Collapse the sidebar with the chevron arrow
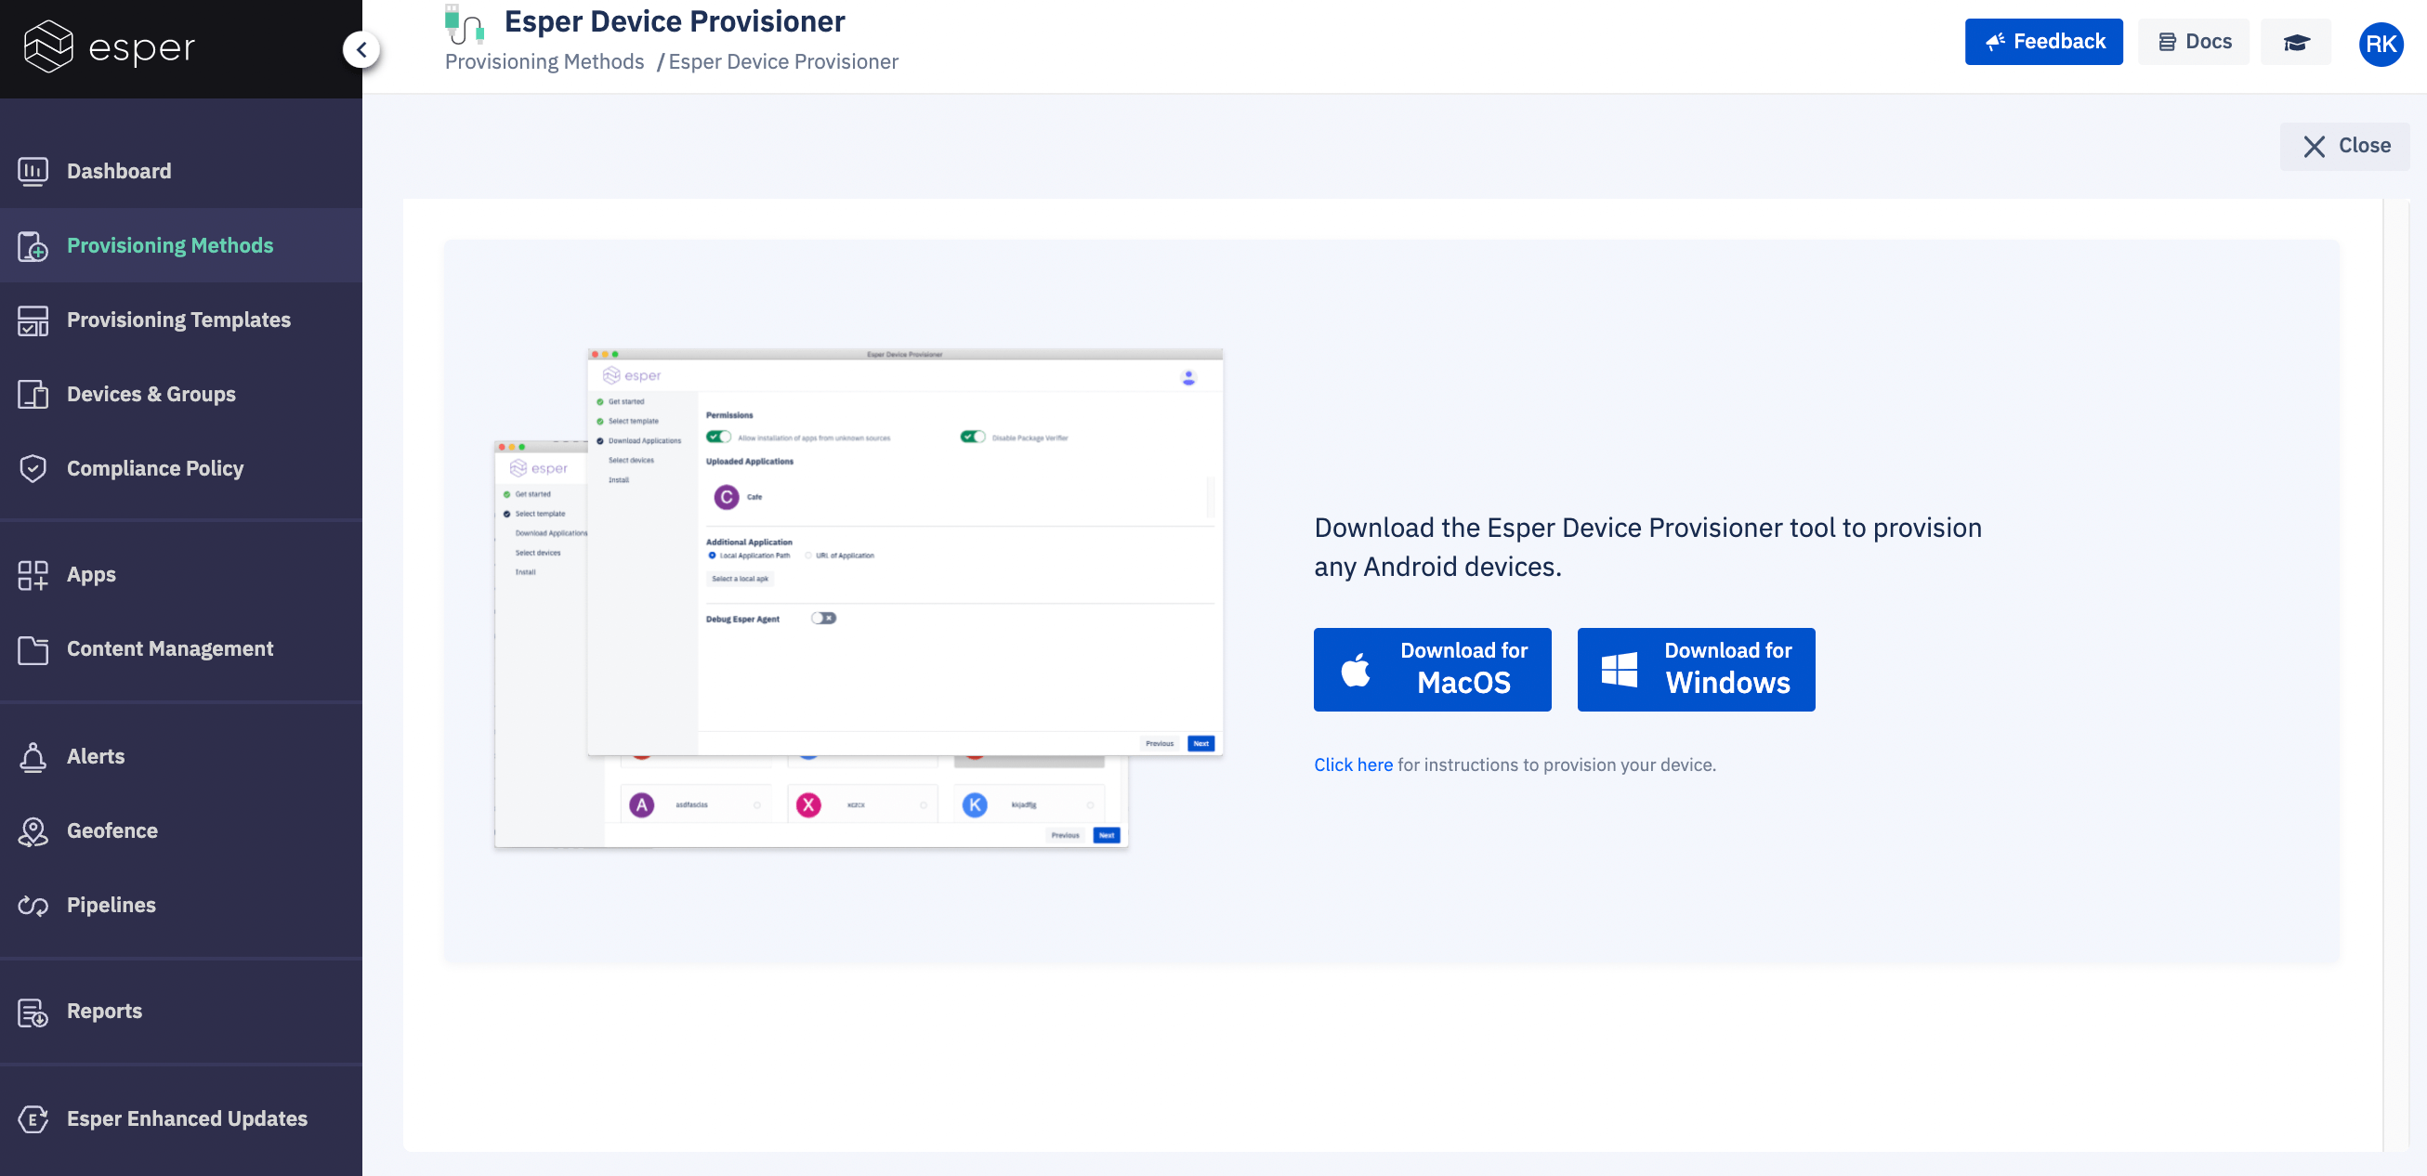Image resolution: width=2427 pixels, height=1176 pixels. 361,49
